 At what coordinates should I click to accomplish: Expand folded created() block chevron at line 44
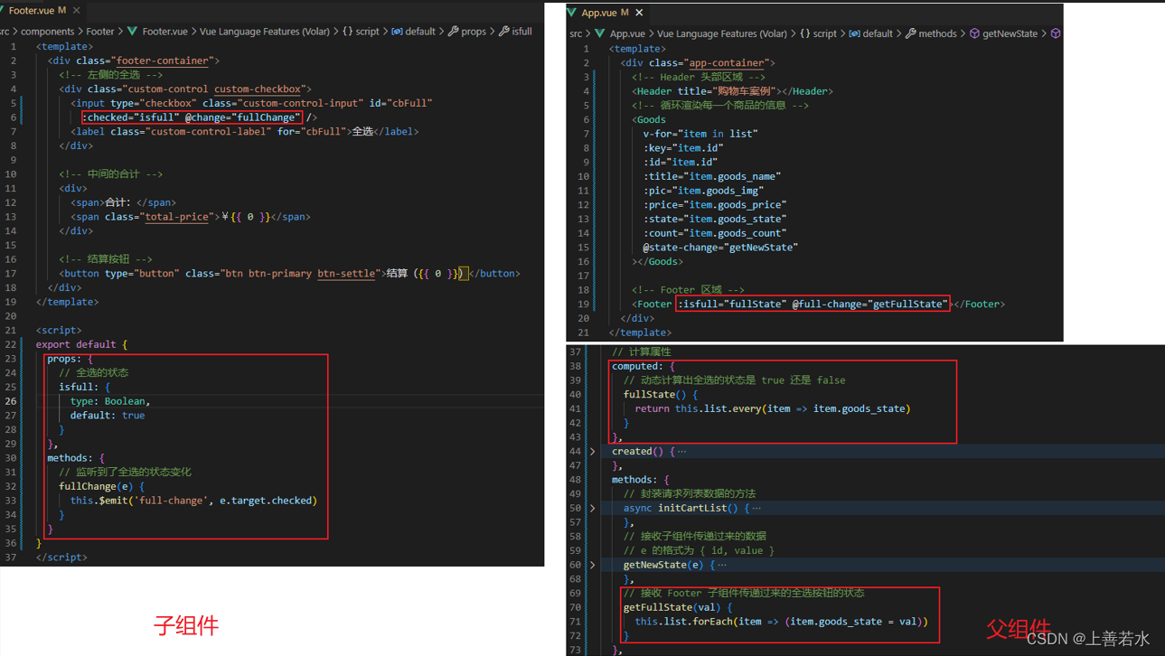(x=593, y=452)
